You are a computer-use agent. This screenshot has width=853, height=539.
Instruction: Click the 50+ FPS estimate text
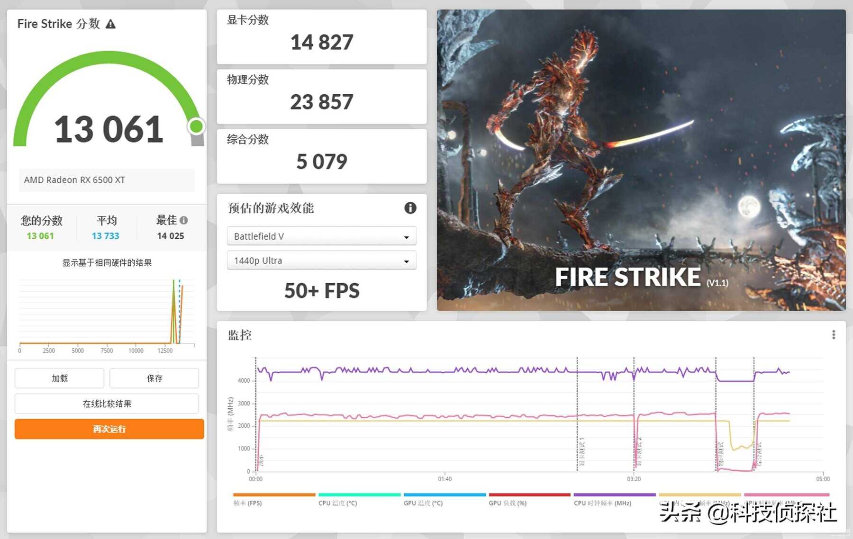point(322,290)
